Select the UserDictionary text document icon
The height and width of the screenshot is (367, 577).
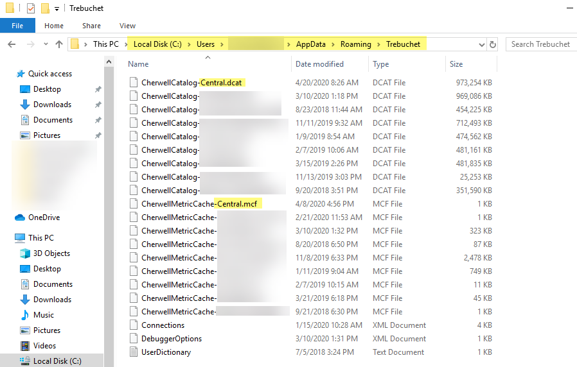134,352
